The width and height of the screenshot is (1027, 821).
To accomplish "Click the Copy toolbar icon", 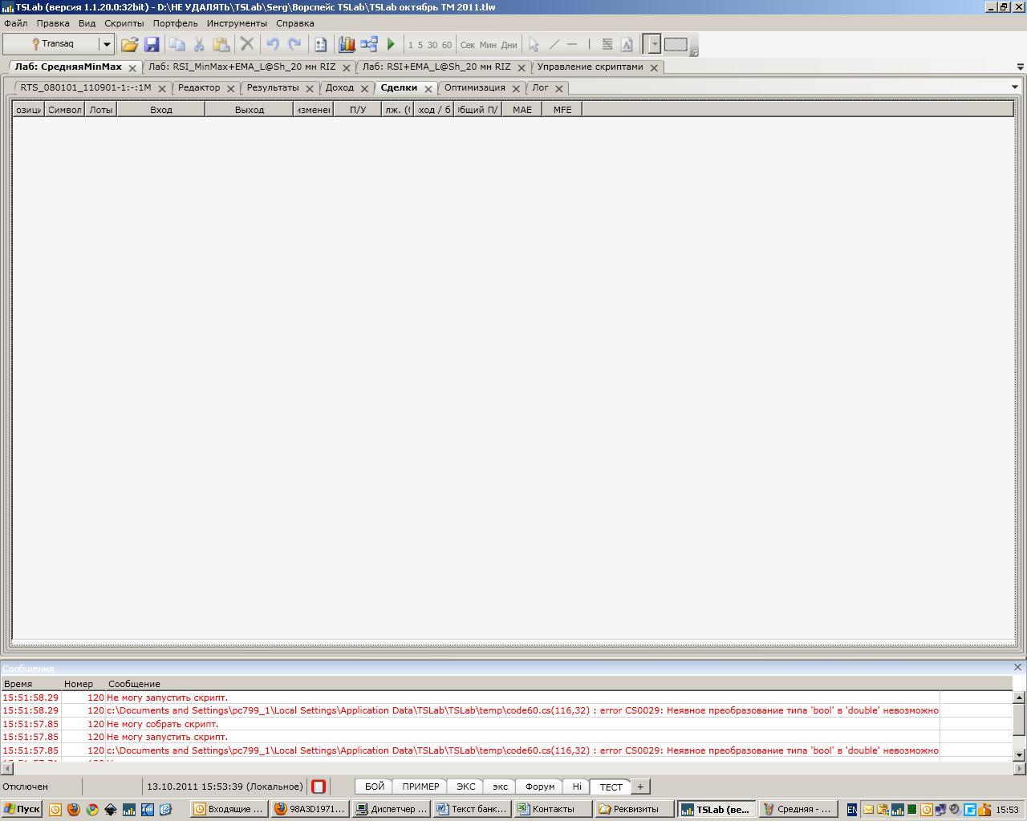I will coord(177,45).
